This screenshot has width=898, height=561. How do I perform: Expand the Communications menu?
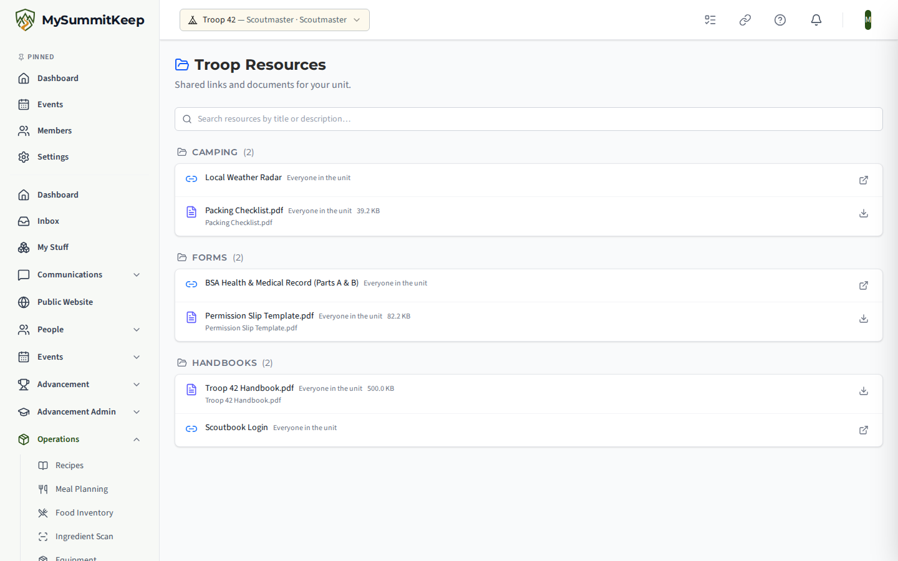click(80, 275)
